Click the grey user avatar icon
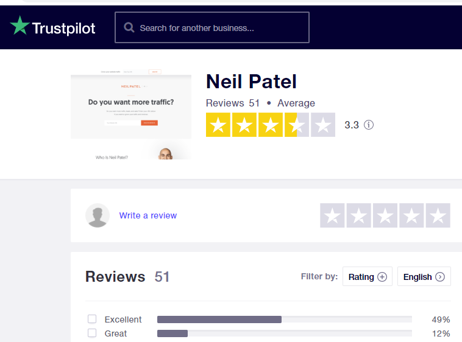 (98, 215)
